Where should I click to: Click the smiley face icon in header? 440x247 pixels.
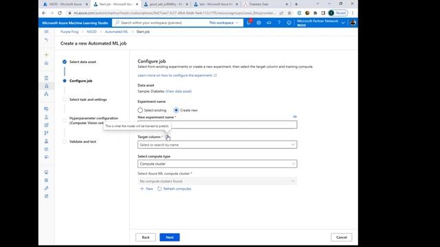[x=289, y=23]
